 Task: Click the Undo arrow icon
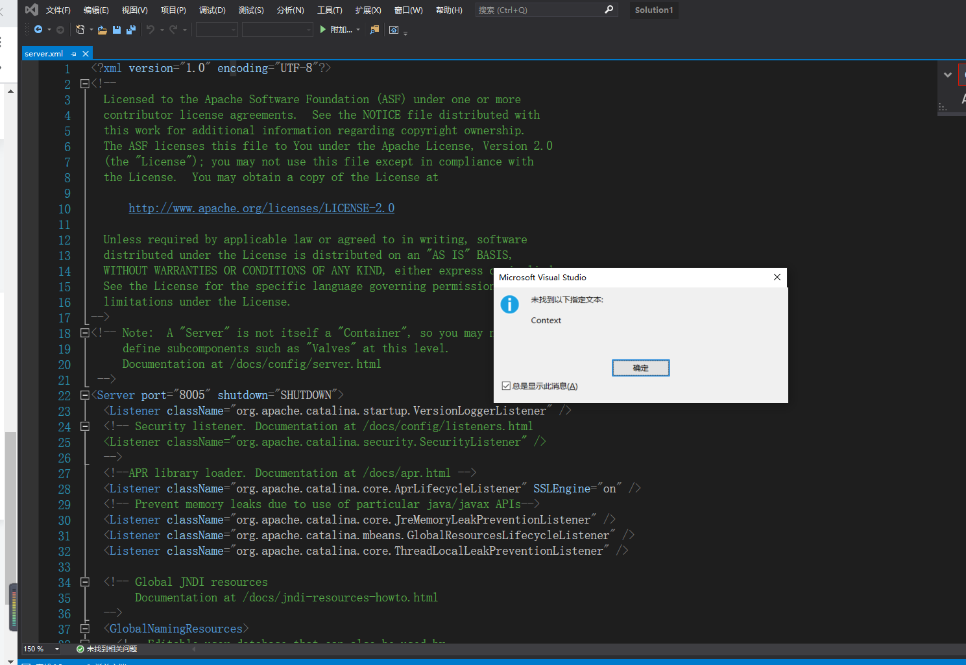point(150,29)
